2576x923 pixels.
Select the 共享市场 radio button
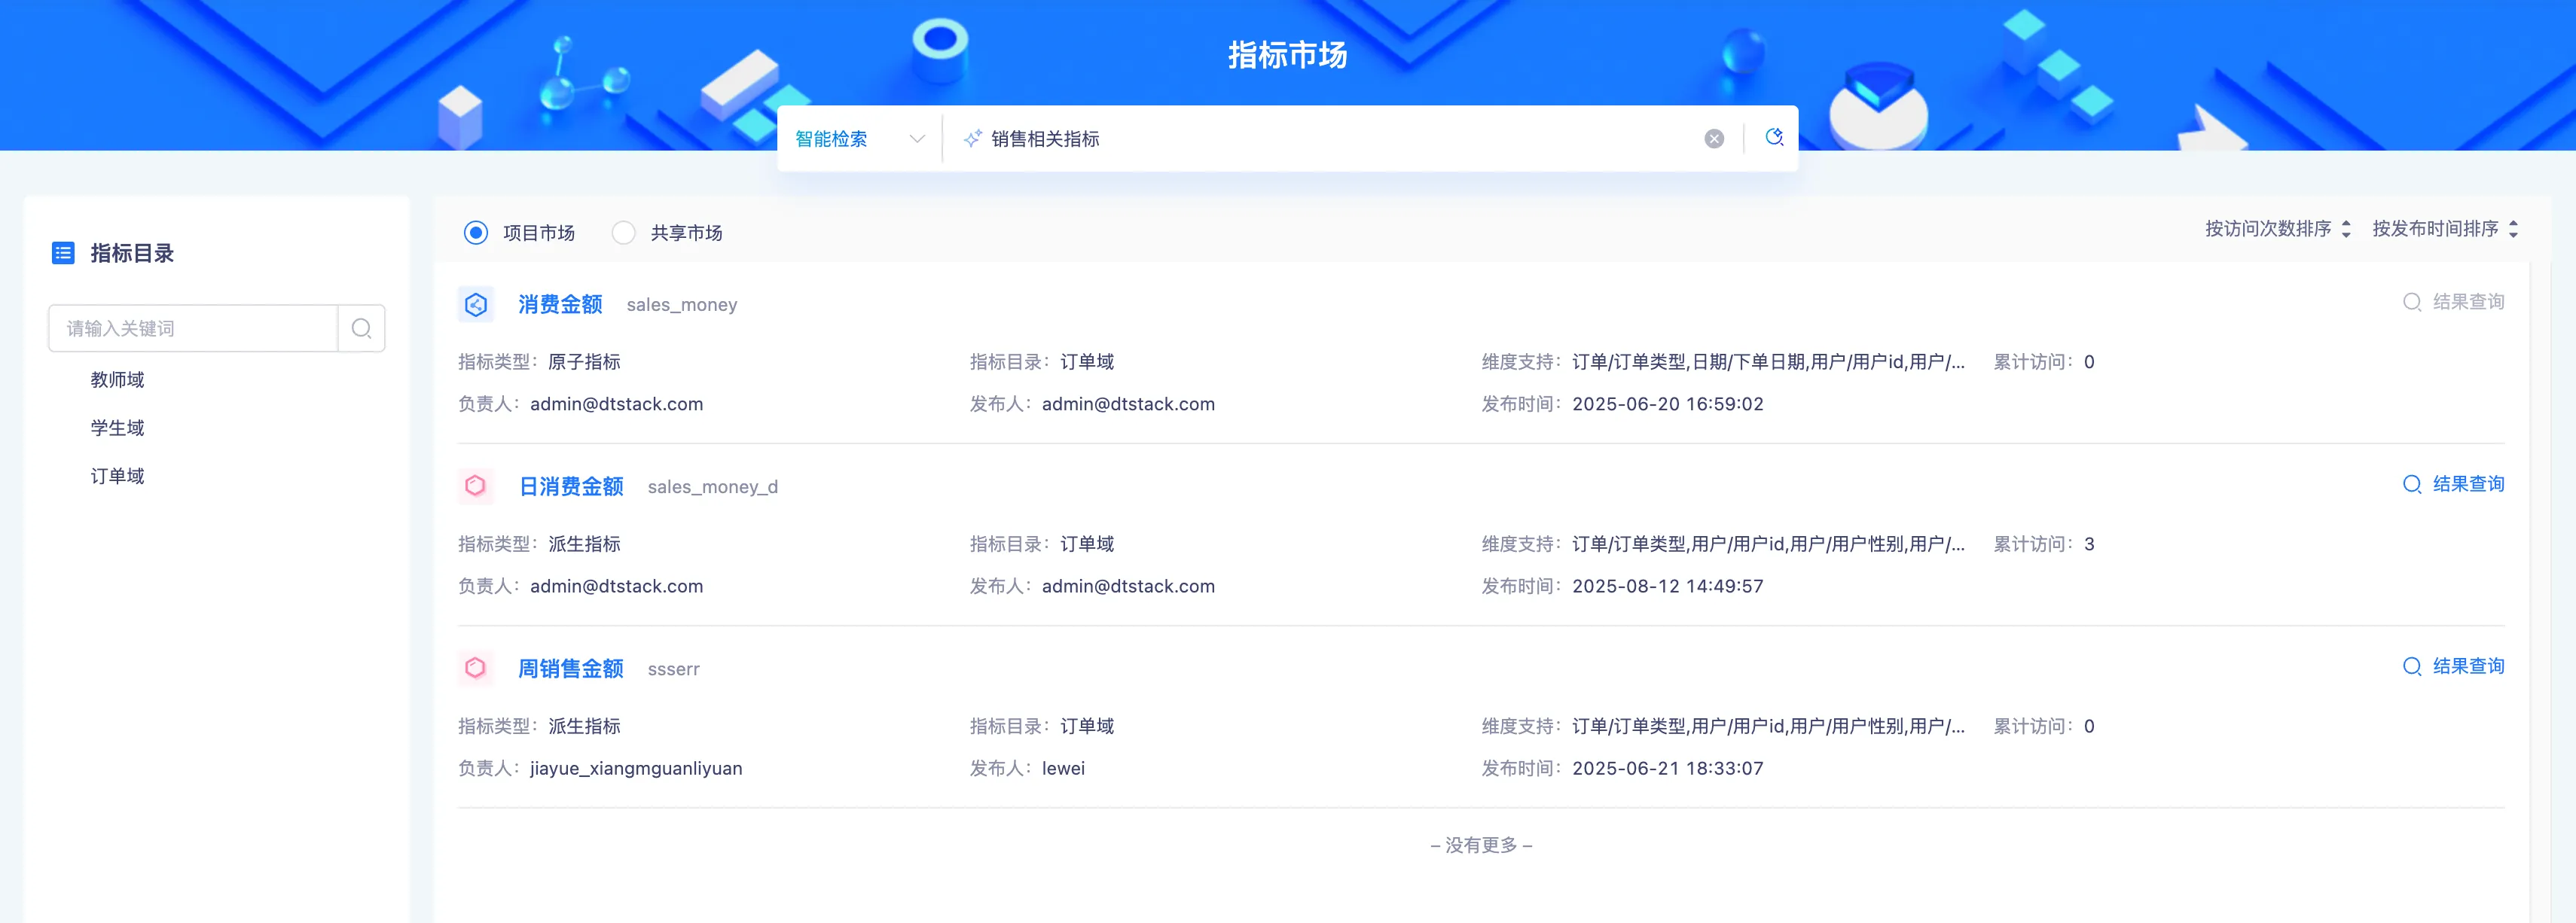click(624, 233)
